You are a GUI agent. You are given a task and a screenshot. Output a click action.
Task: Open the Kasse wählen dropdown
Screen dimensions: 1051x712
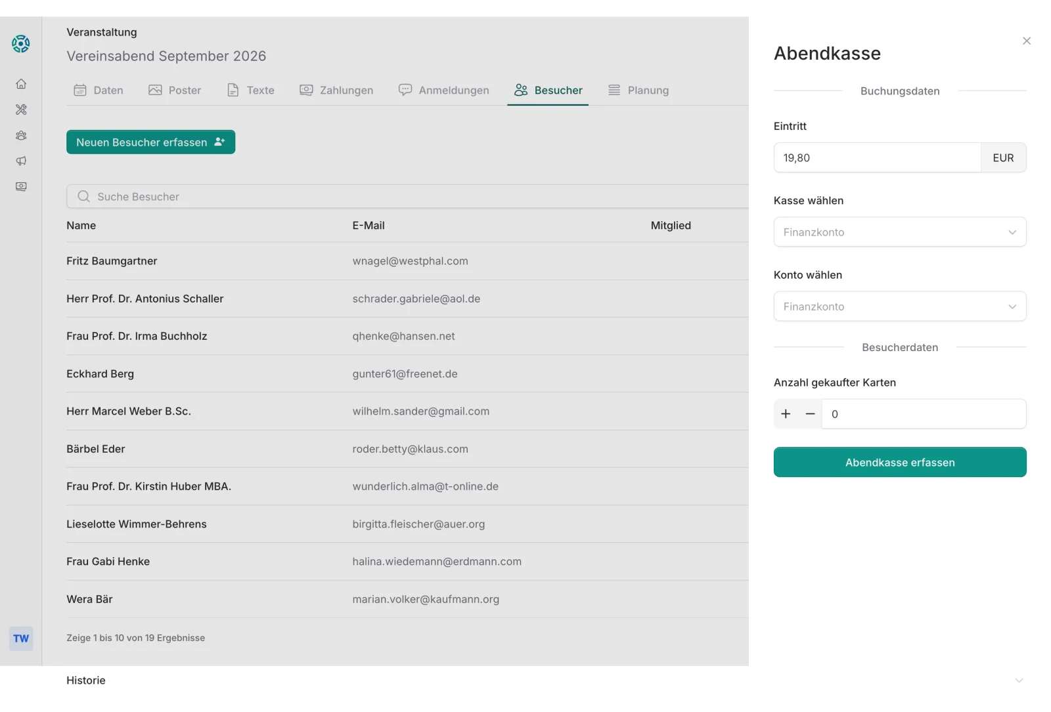tap(900, 232)
